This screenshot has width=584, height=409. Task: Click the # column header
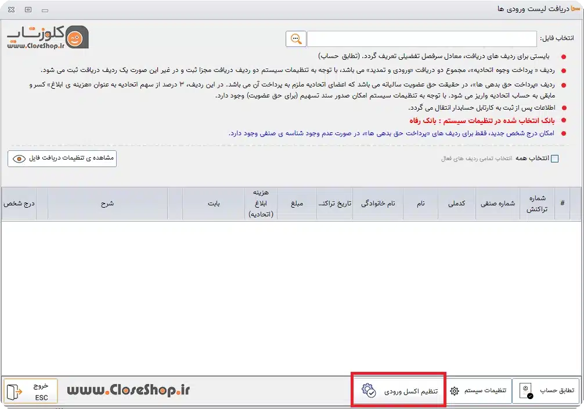pyautogui.click(x=562, y=203)
